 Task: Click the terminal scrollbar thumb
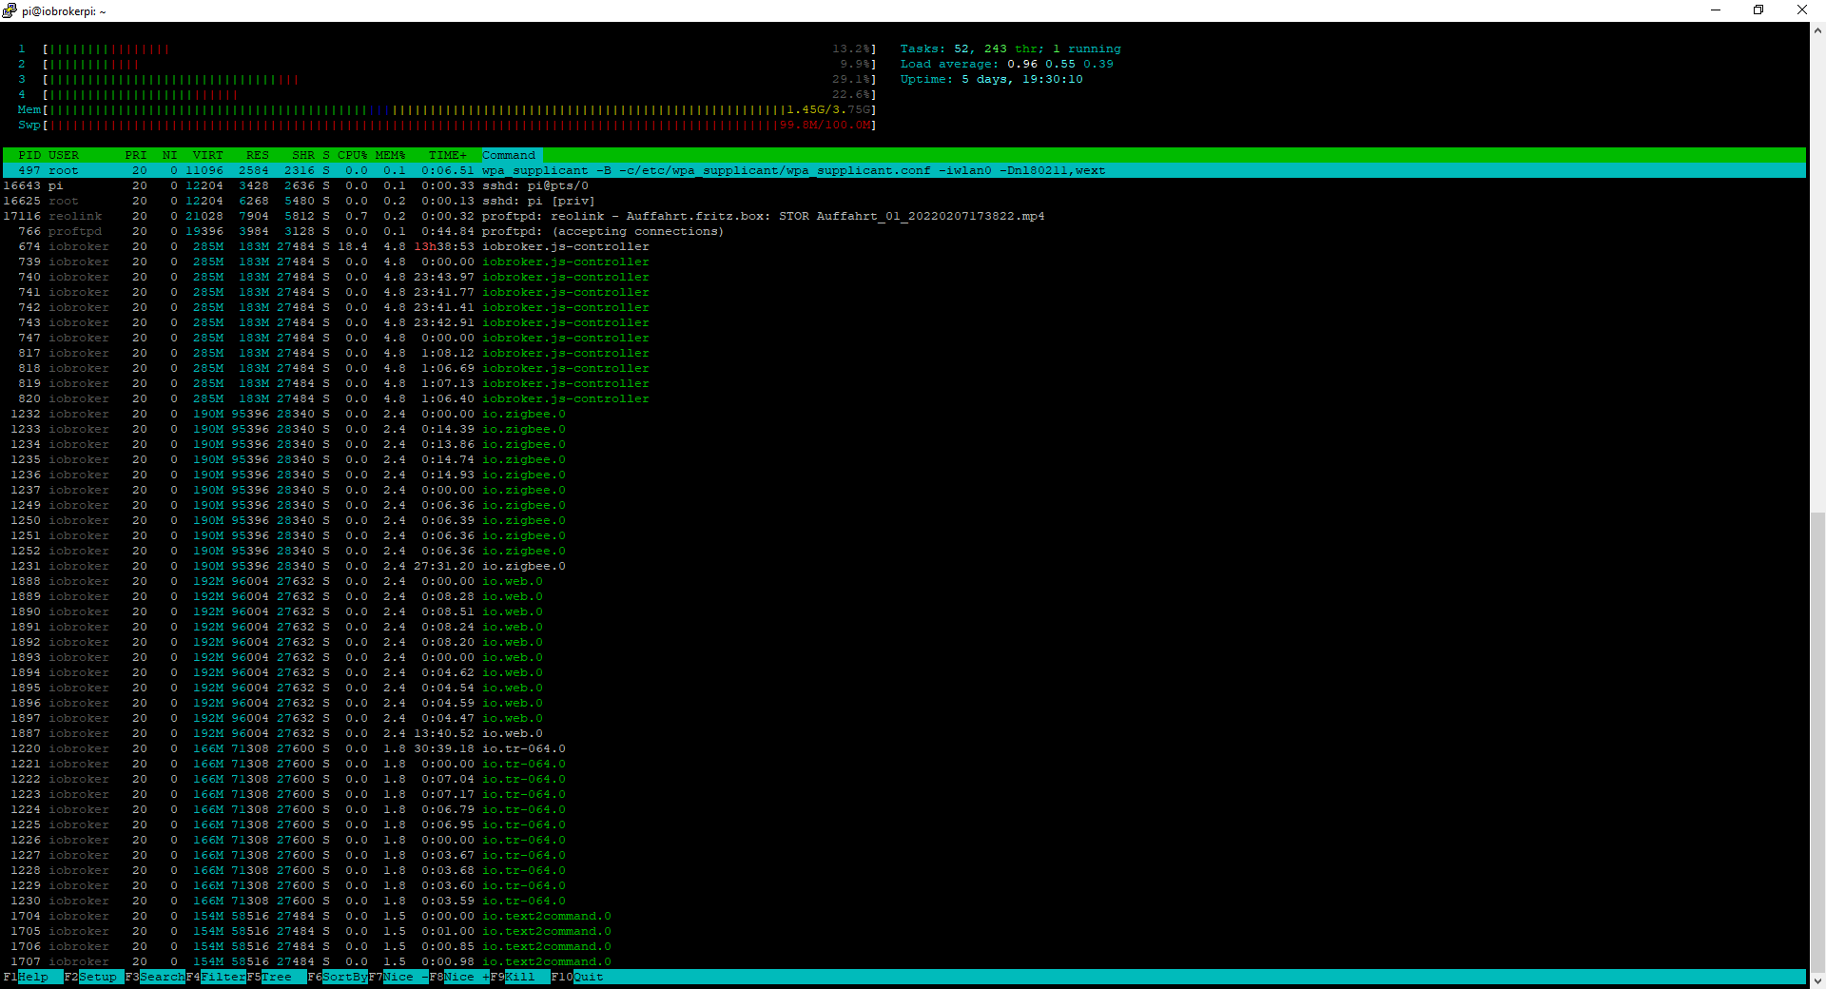click(x=1817, y=742)
